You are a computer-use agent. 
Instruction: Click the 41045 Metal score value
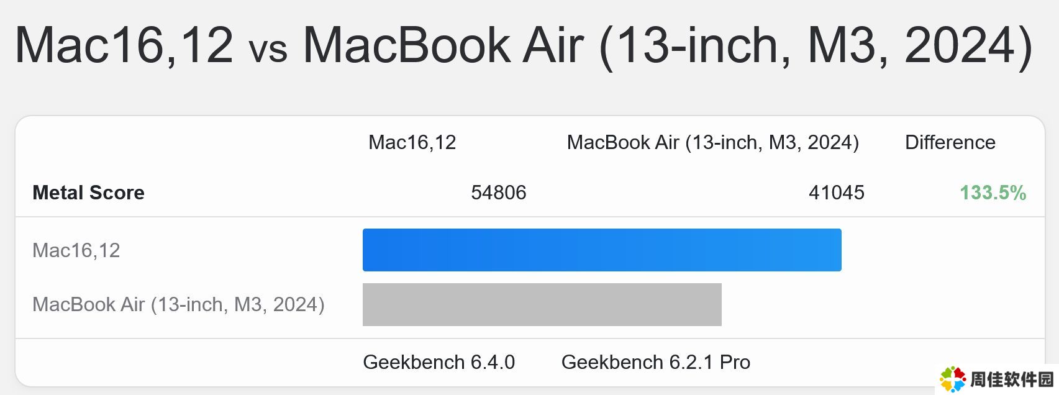(x=837, y=193)
